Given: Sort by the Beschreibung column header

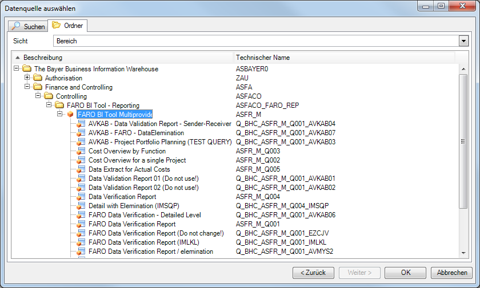Looking at the screenshot, I should [x=123, y=58].
